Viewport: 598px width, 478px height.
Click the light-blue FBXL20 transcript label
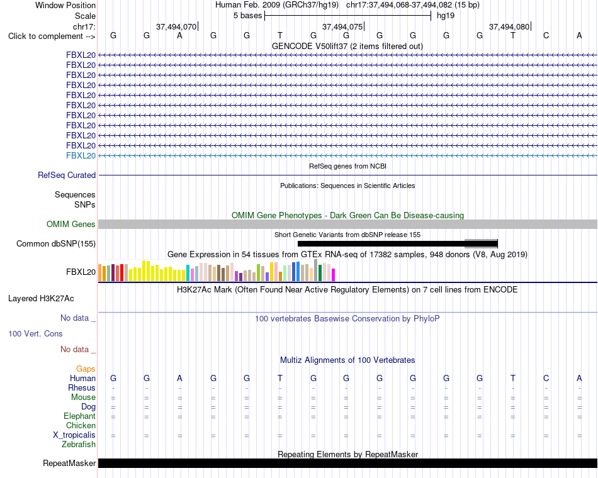81,155
